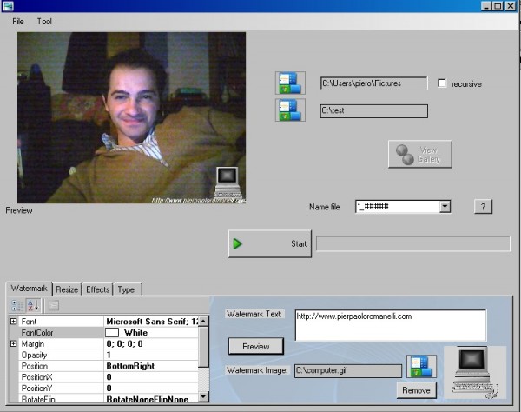Open the Name file dropdown
Image resolution: width=521 pixels, height=412 pixels.
click(445, 207)
